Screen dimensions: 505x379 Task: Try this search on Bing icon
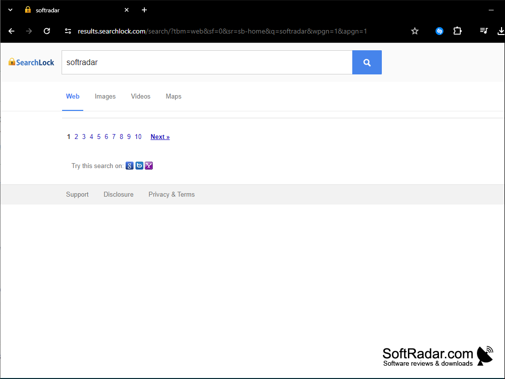[x=139, y=166]
